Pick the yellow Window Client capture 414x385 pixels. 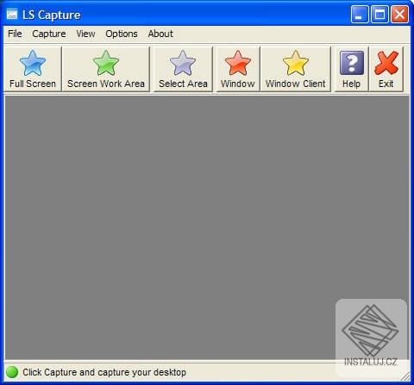[x=295, y=69]
